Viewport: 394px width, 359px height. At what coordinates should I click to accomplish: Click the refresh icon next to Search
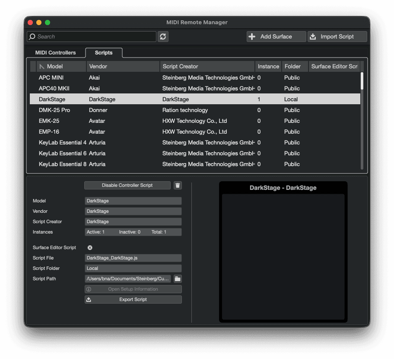pos(163,37)
